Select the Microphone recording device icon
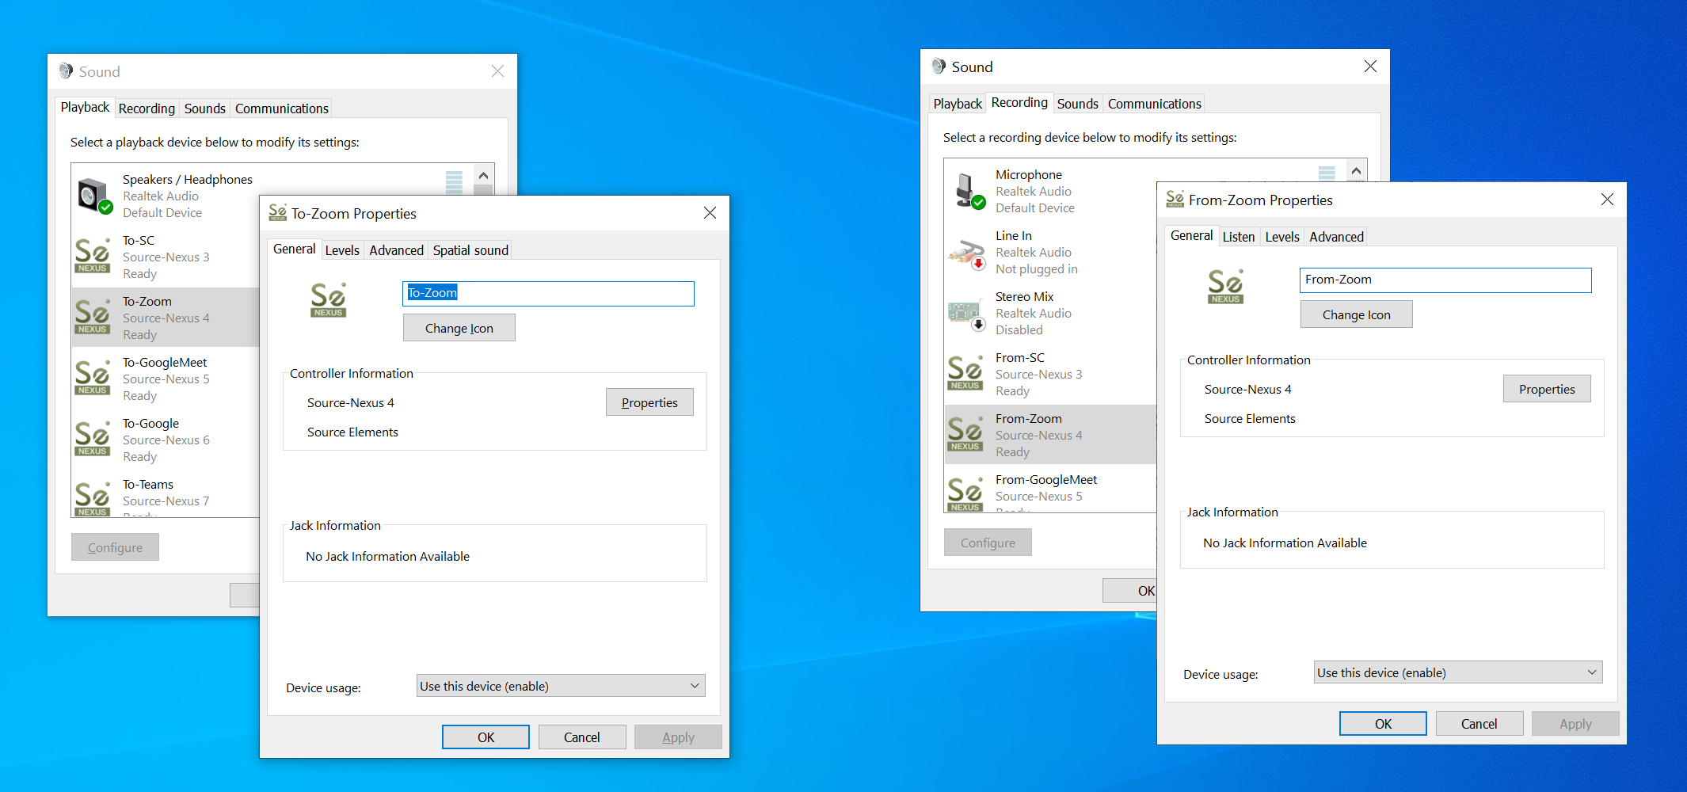This screenshot has height=792, width=1687. 966,191
